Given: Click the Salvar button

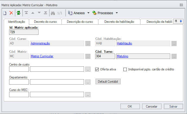Looking at the screenshot, I should [173, 106].
